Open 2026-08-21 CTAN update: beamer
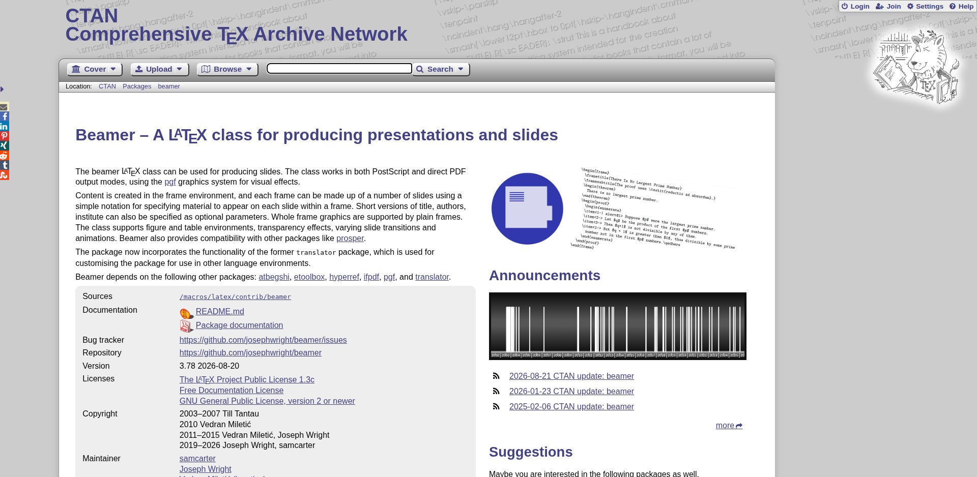The height and width of the screenshot is (477, 977). [x=571, y=376]
